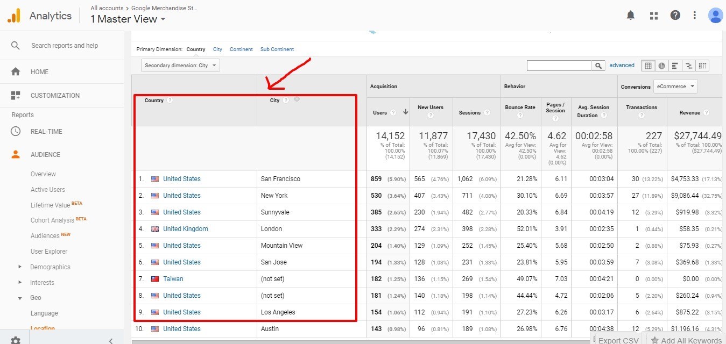
Task: Remove the City secondary dimension column
Action: (x=297, y=99)
